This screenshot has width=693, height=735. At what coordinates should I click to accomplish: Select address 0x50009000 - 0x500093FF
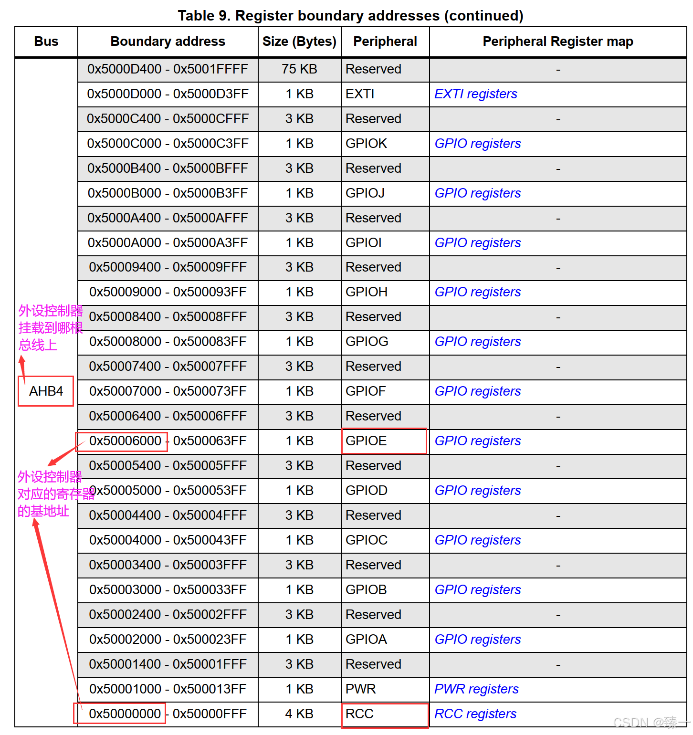[168, 292]
